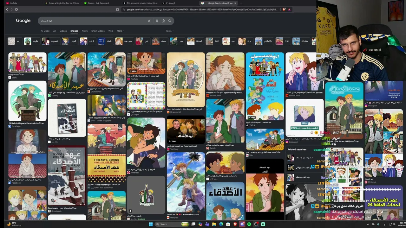
Task: Switch to the Stream - Kick Dashboard tab
Action: 101,3
